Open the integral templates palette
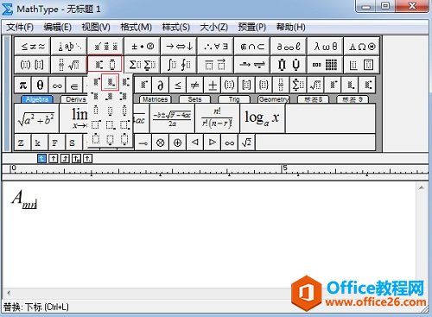The width and height of the screenshot is (432, 317). click(179, 65)
